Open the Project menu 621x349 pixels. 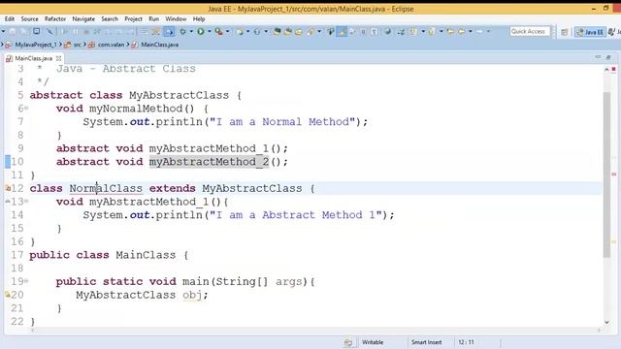(133, 19)
